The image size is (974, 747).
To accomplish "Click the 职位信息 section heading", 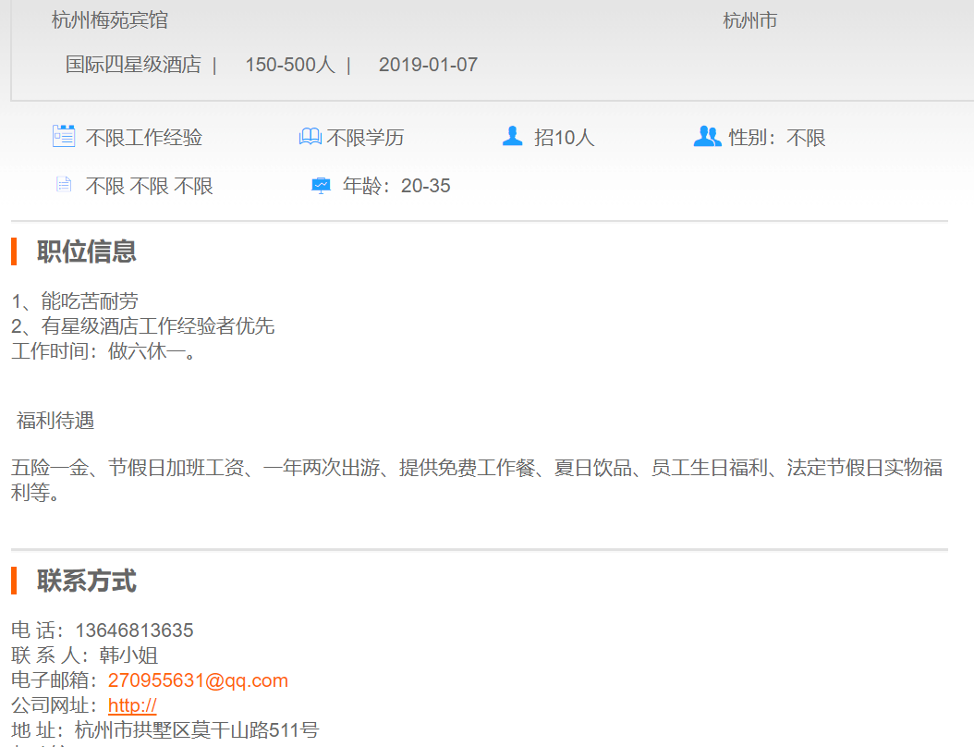I will pyautogui.click(x=87, y=251).
